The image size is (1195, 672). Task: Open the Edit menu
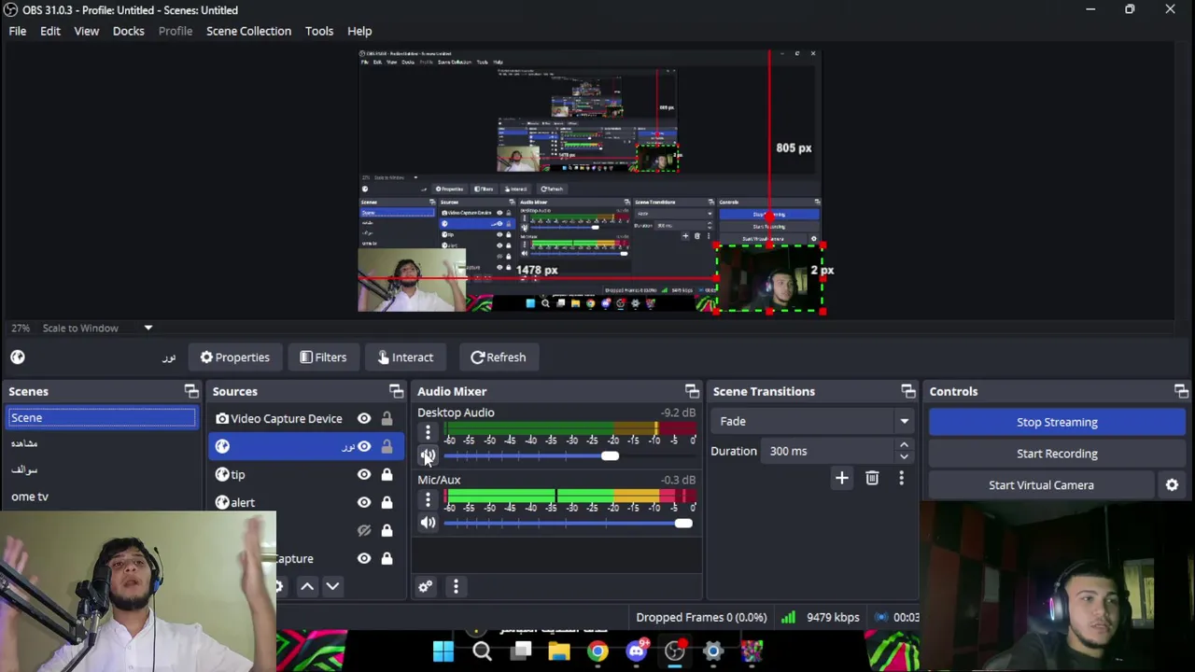(50, 31)
